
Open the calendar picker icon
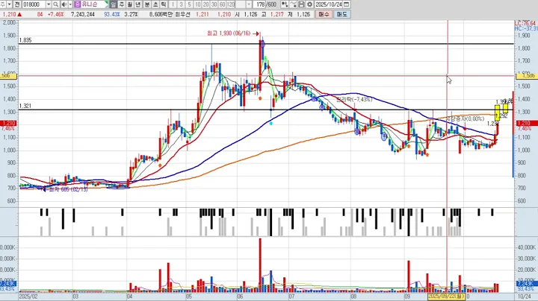347,4
